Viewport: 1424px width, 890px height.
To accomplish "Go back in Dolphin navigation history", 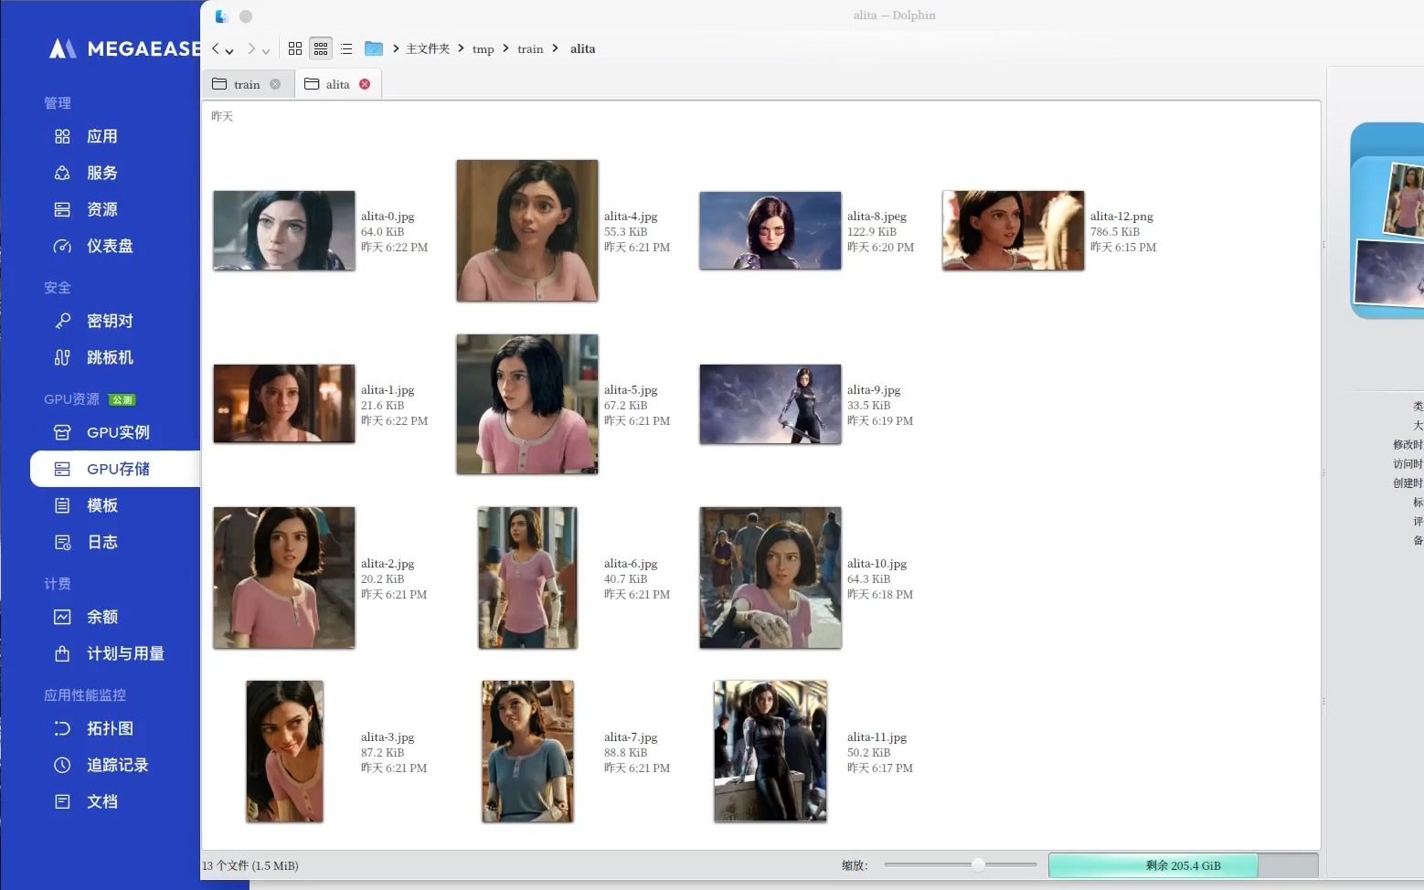I will 216,48.
